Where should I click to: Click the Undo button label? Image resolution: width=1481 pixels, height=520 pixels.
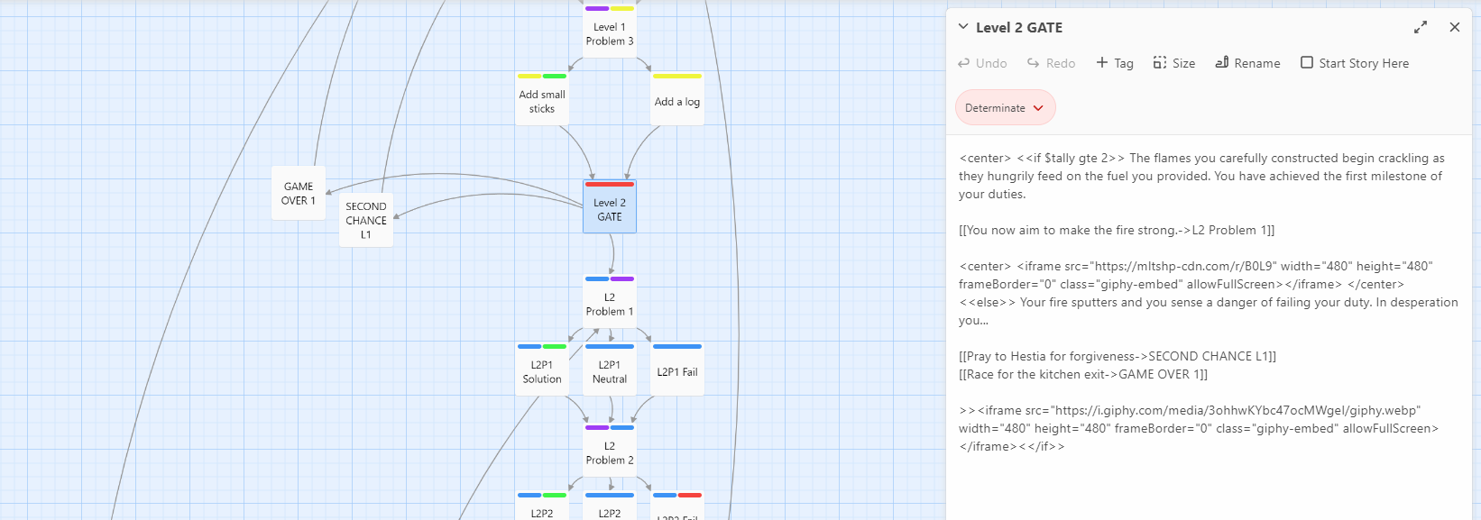coord(991,63)
